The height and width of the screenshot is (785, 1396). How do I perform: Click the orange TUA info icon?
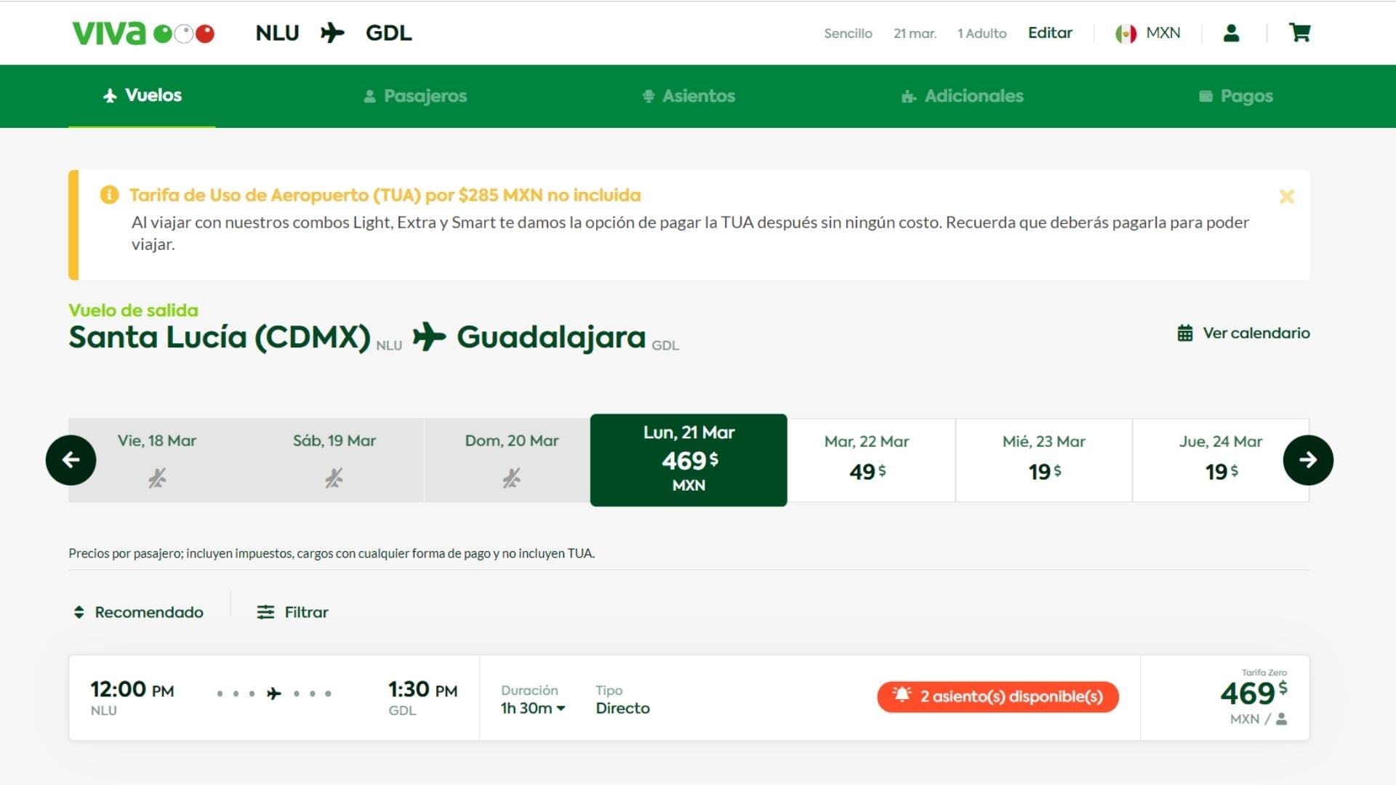pos(109,195)
